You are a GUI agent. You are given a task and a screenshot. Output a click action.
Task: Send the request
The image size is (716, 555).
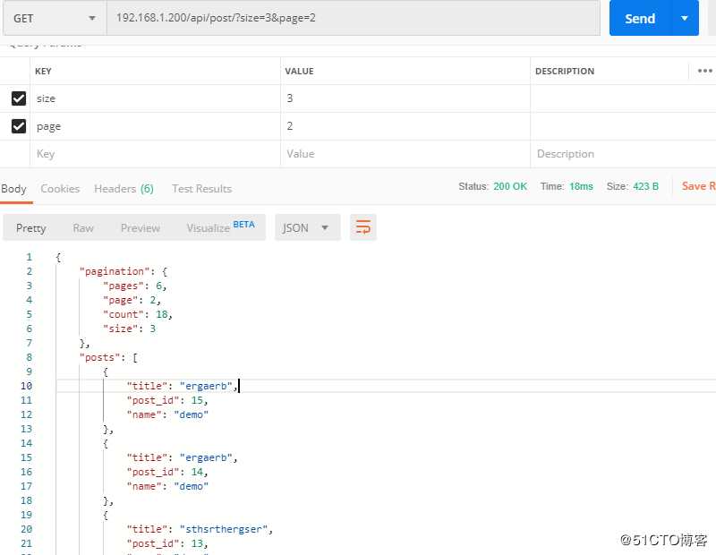[640, 18]
